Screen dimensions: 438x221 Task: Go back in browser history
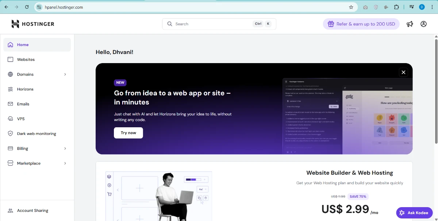click(6, 7)
